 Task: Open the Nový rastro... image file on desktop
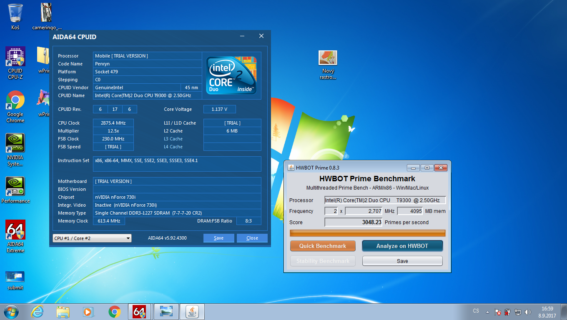pos(328,65)
